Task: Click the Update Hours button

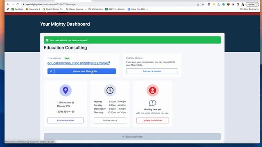Action: [x=110, y=120]
